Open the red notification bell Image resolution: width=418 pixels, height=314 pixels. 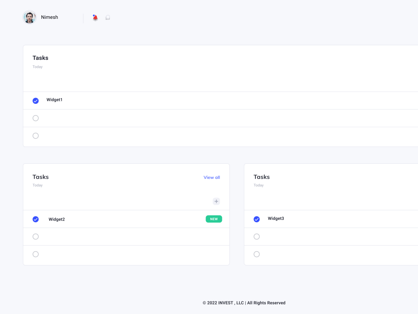tap(95, 18)
